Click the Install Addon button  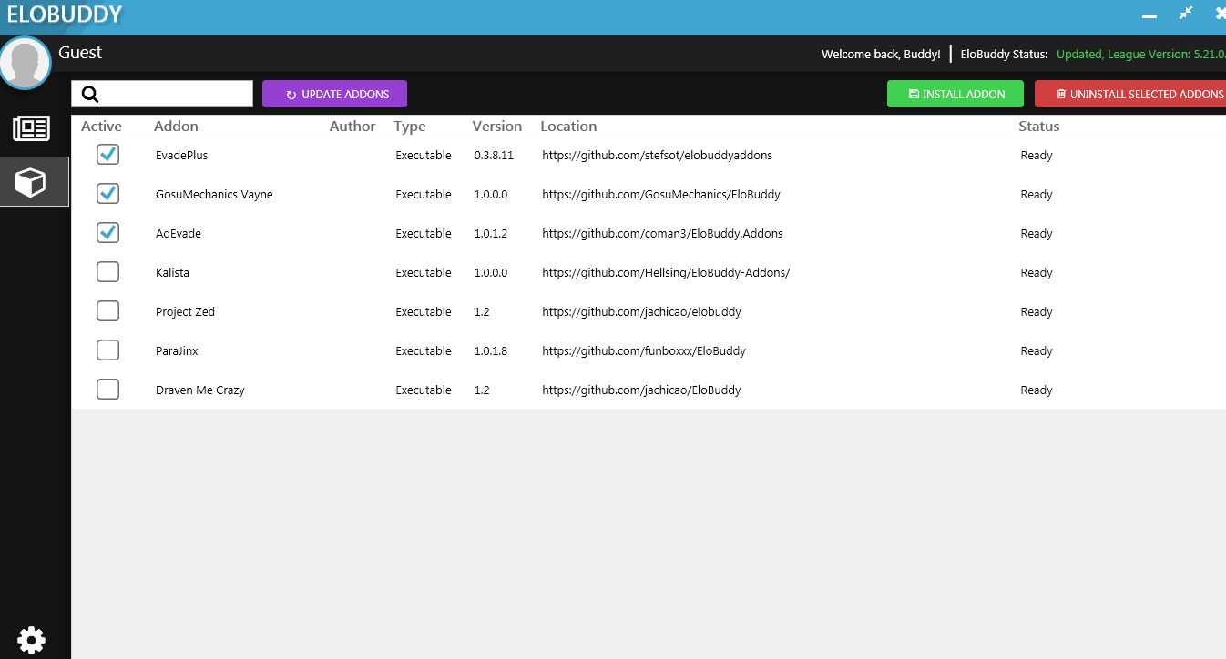[x=955, y=94]
